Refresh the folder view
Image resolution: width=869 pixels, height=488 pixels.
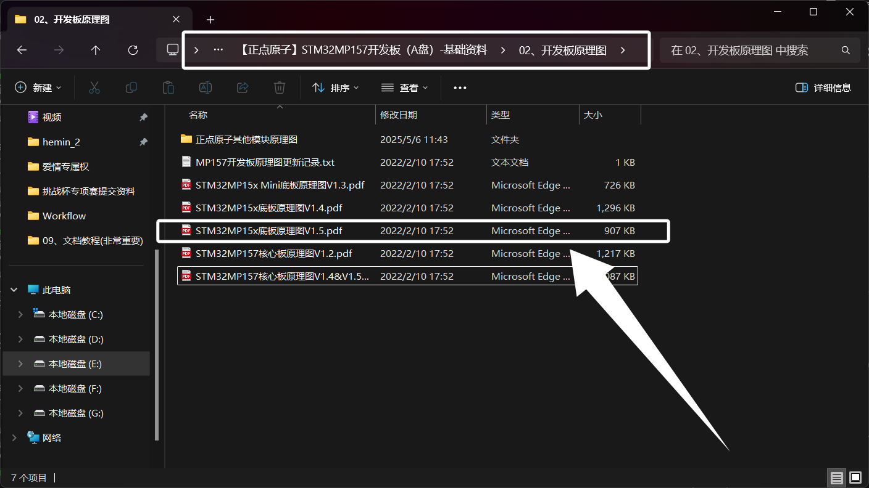(x=133, y=51)
